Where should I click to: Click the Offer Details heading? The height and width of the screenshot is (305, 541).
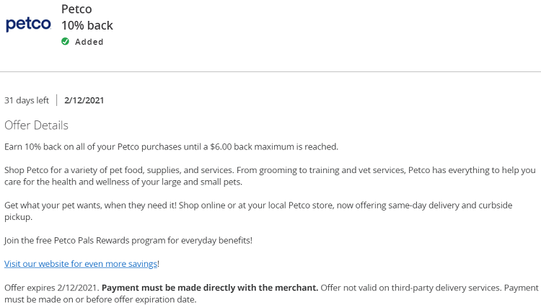point(36,125)
